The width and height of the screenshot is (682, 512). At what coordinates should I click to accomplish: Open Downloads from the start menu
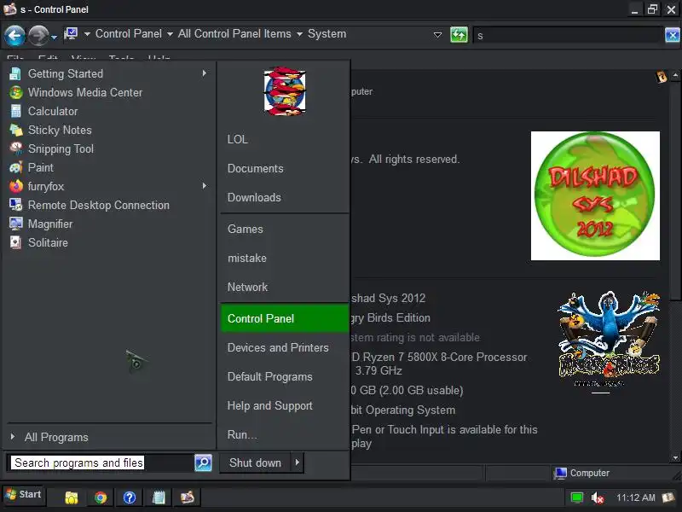[285, 197]
